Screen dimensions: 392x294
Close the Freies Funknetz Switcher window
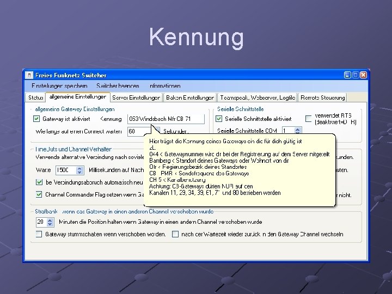[x=363, y=75]
